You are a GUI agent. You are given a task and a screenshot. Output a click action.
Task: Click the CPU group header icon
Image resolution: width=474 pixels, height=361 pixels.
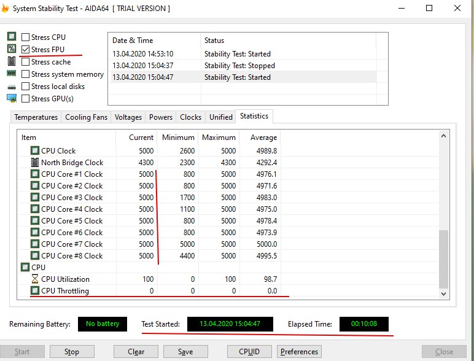point(25,267)
